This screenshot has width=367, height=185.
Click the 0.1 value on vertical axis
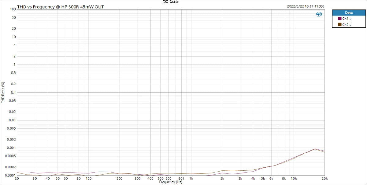pyautogui.click(x=13, y=92)
